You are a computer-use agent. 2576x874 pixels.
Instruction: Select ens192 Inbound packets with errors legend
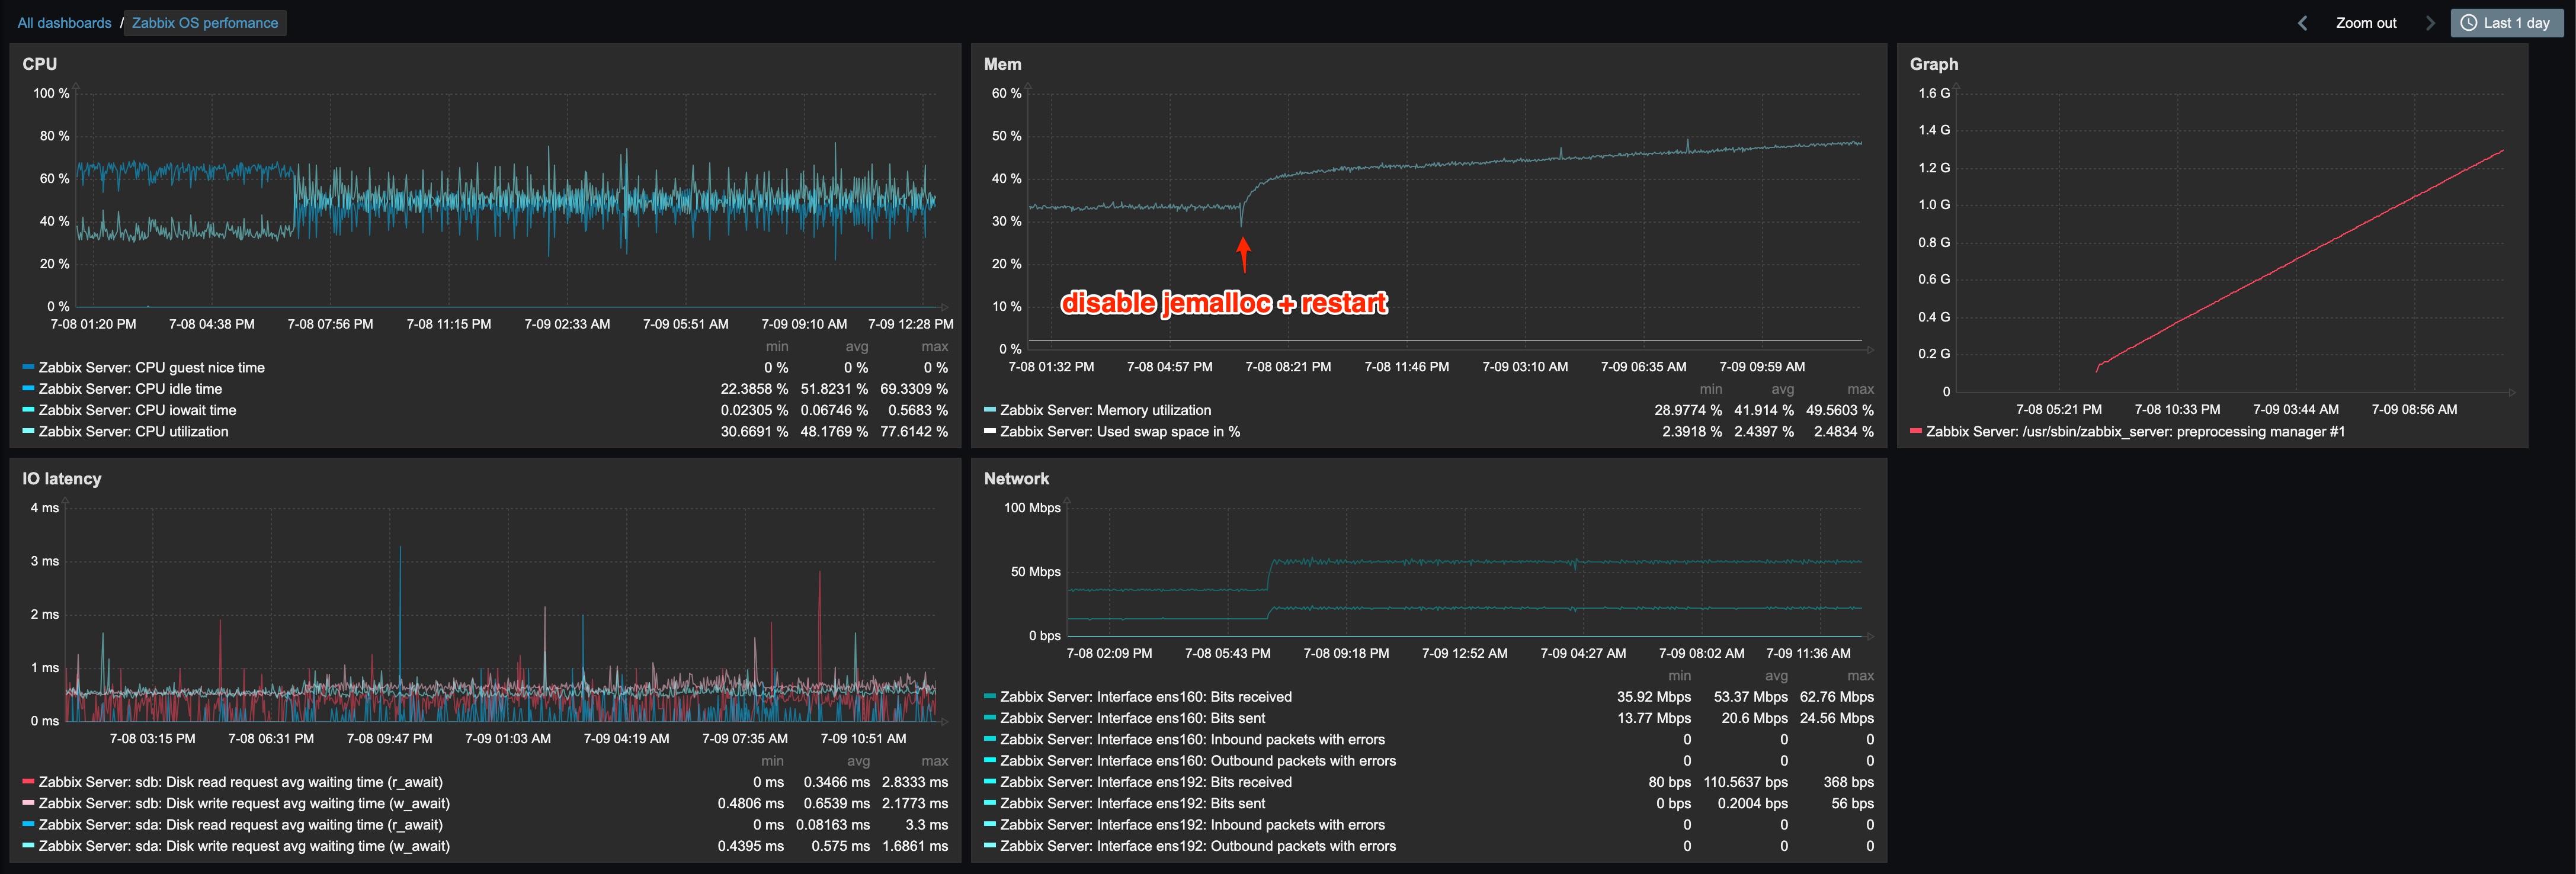1192,825
